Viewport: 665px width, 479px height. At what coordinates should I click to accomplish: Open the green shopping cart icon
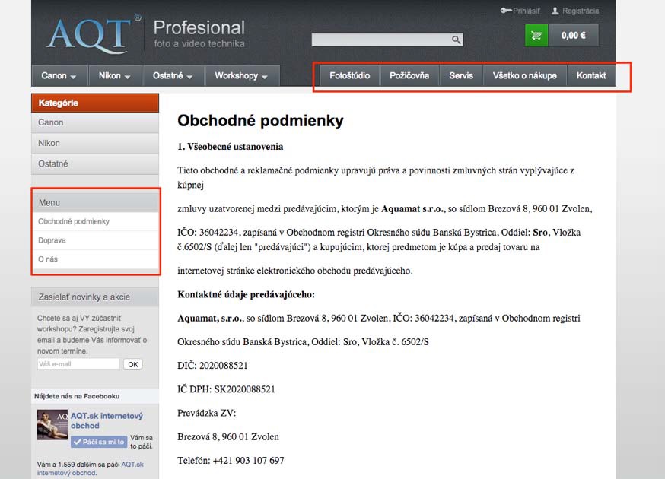tap(536, 36)
